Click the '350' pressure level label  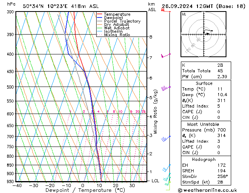(x=11, y=35)
